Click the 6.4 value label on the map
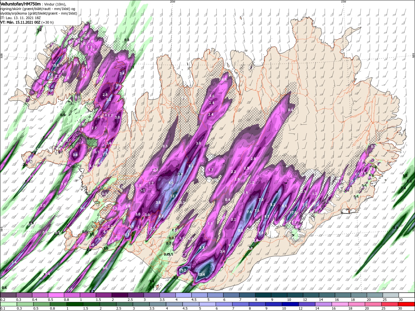The height and width of the screenshot is (311, 415). point(231,245)
